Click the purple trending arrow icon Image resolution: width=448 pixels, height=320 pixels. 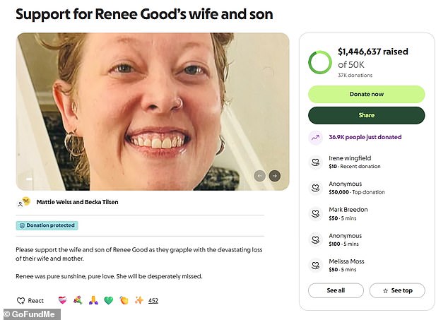pyautogui.click(x=316, y=138)
